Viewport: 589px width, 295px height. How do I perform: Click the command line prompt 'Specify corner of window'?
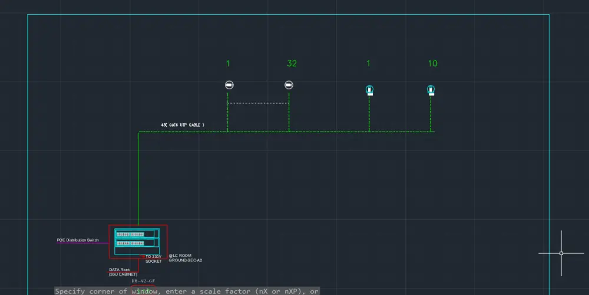tap(187, 291)
